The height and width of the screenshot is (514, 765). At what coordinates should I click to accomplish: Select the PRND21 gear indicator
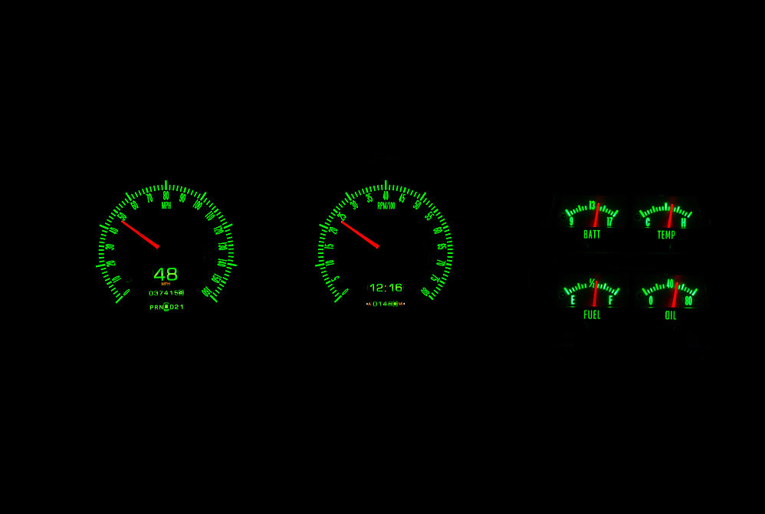tap(166, 307)
